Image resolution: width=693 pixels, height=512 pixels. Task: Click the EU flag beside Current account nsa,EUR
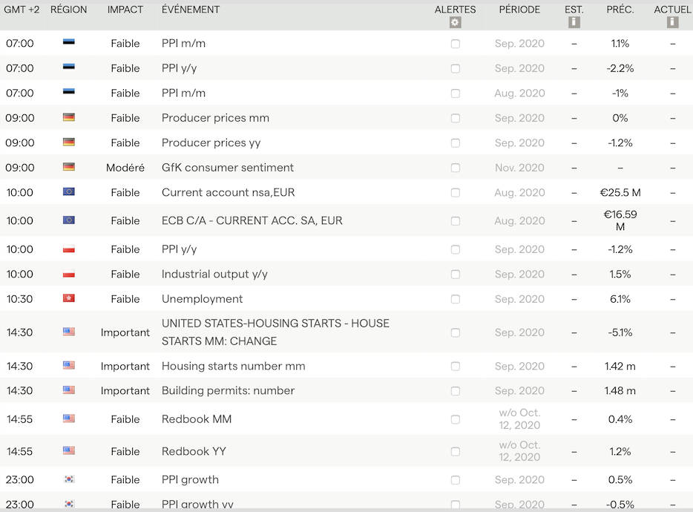(69, 192)
